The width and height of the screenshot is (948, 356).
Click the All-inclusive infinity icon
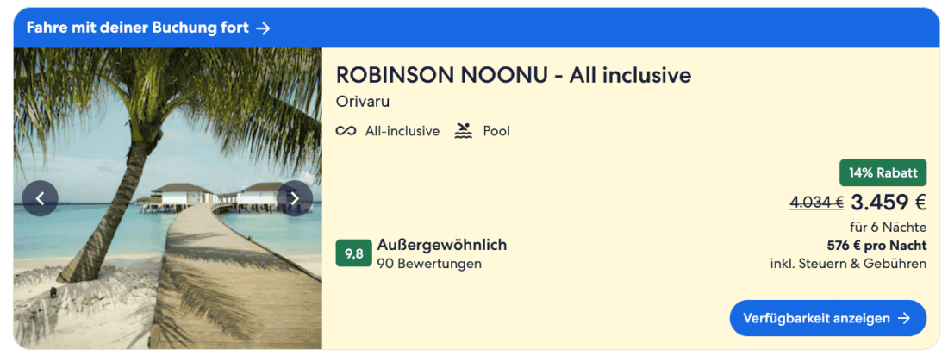coord(346,132)
